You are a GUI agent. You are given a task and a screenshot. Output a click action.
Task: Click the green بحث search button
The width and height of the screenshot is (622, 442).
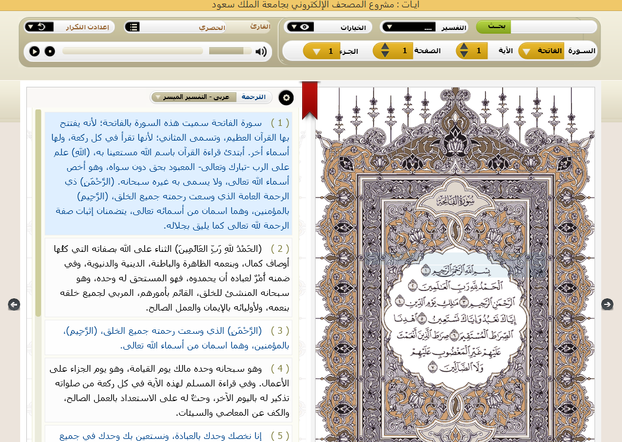494,27
